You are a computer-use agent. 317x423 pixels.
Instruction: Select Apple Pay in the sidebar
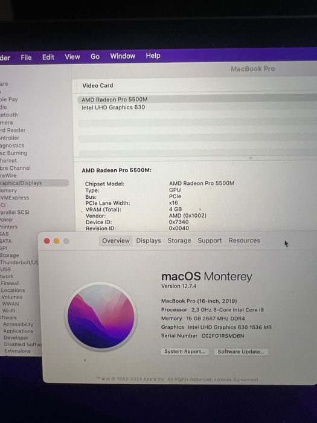click(9, 99)
